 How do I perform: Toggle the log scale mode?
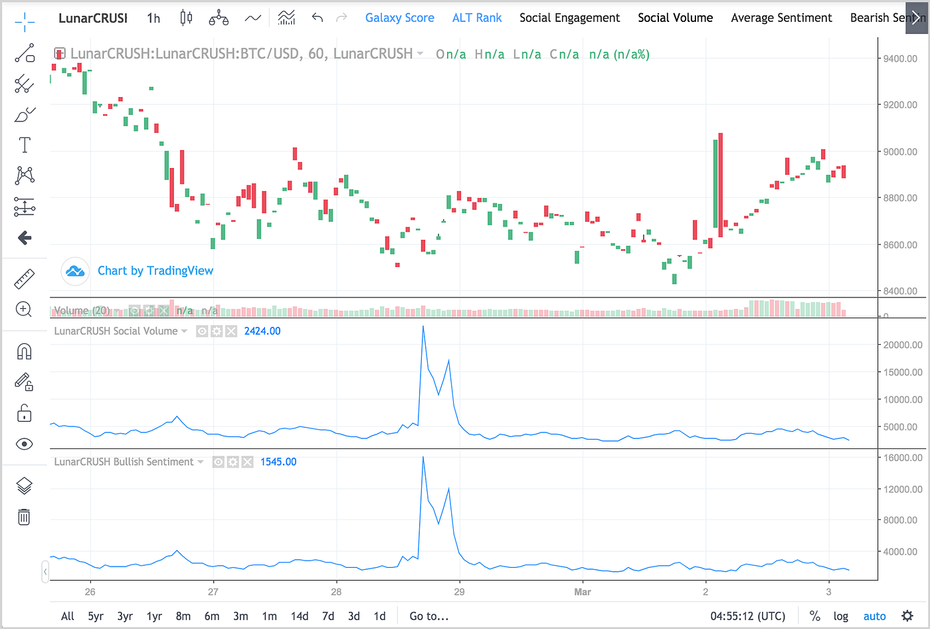[841, 616]
